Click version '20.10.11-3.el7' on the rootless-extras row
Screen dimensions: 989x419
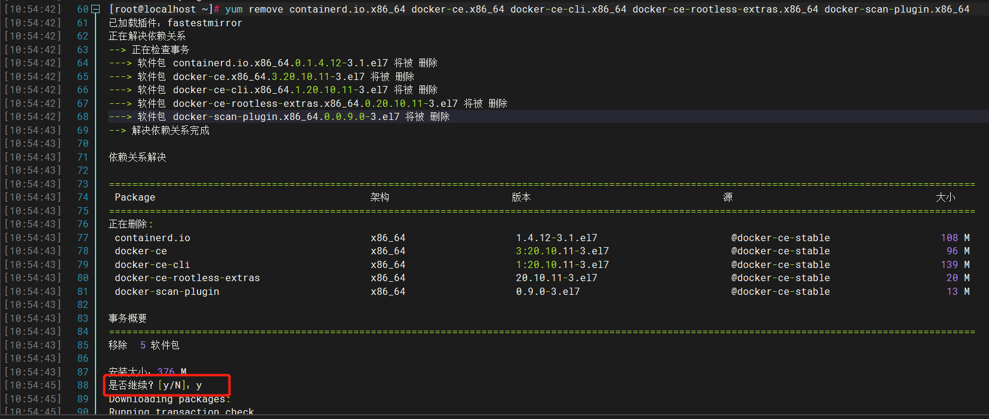pos(556,278)
